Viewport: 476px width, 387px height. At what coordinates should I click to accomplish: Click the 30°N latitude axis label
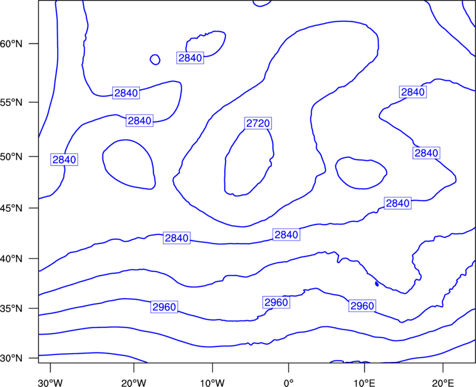[11, 358]
